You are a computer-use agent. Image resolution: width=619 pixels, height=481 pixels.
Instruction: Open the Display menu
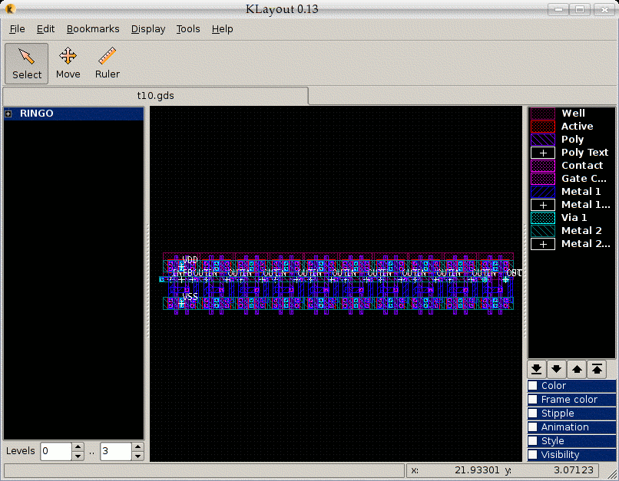(x=147, y=29)
